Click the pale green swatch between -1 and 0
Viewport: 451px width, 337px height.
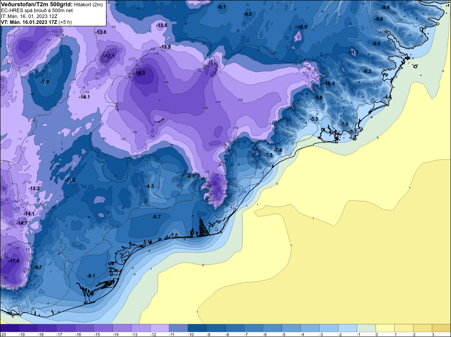(x=366, y=328)
